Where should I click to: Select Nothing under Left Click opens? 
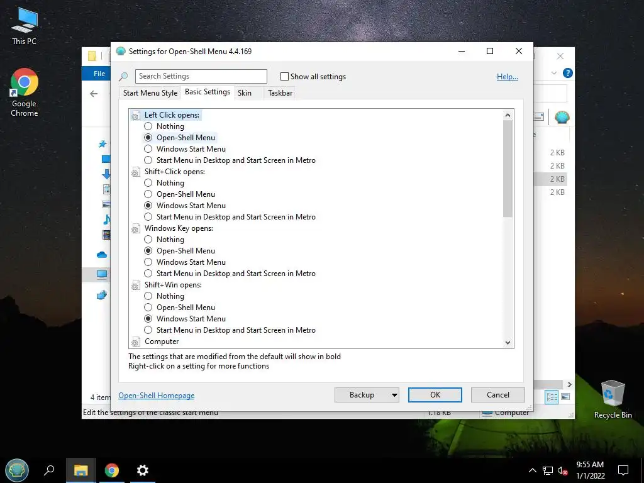(148, 126)
